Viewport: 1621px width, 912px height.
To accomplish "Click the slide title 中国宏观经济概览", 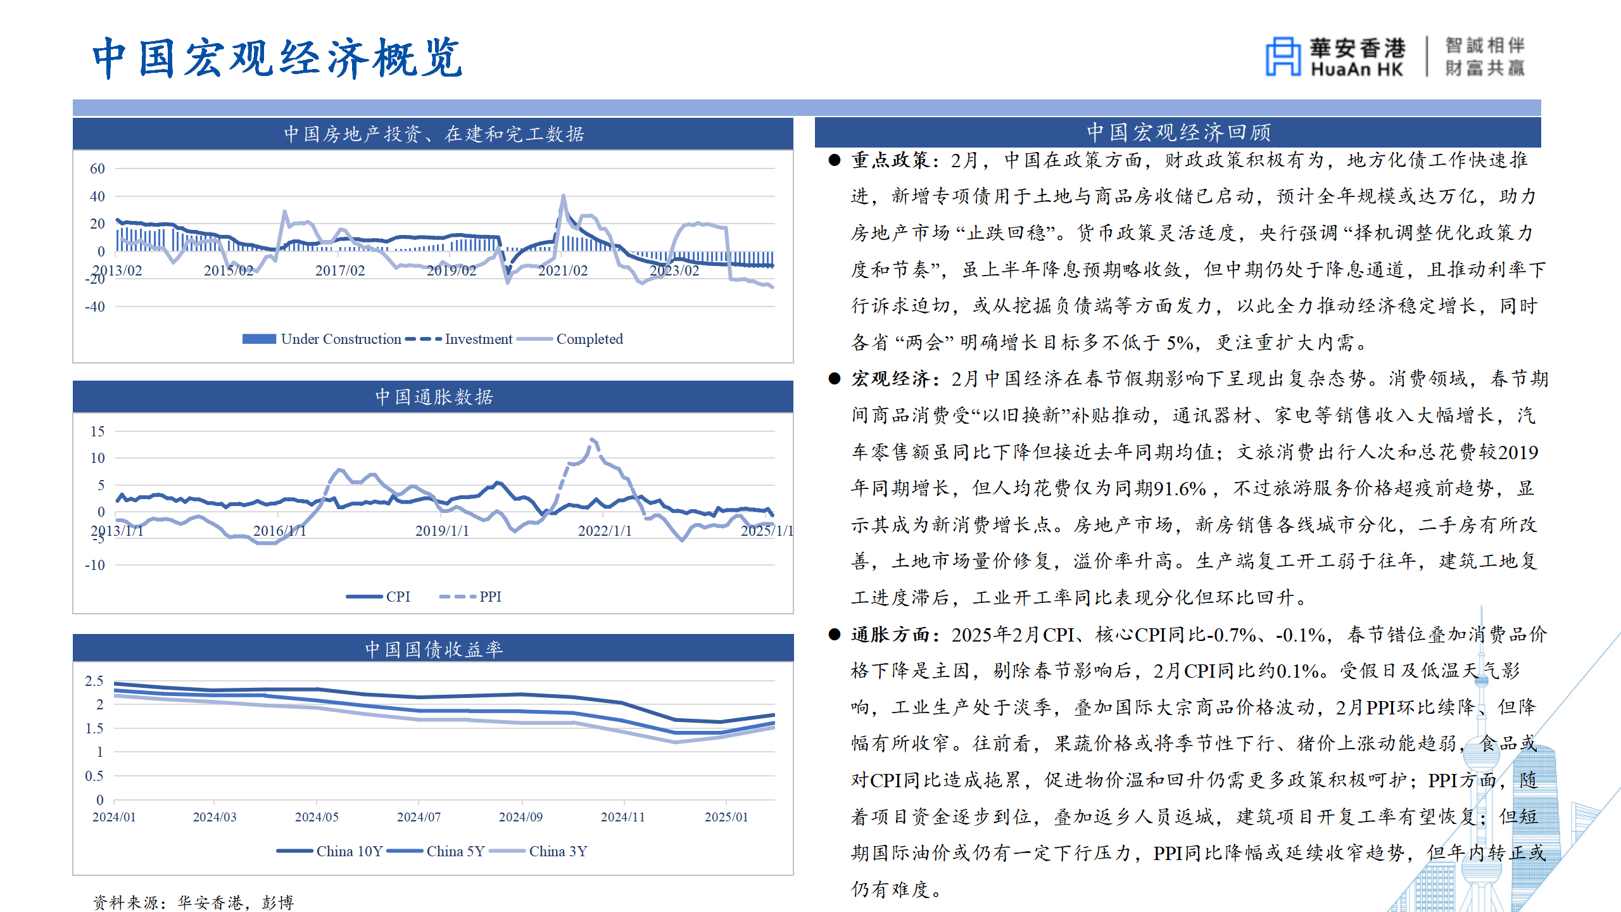I will [277, 58].
